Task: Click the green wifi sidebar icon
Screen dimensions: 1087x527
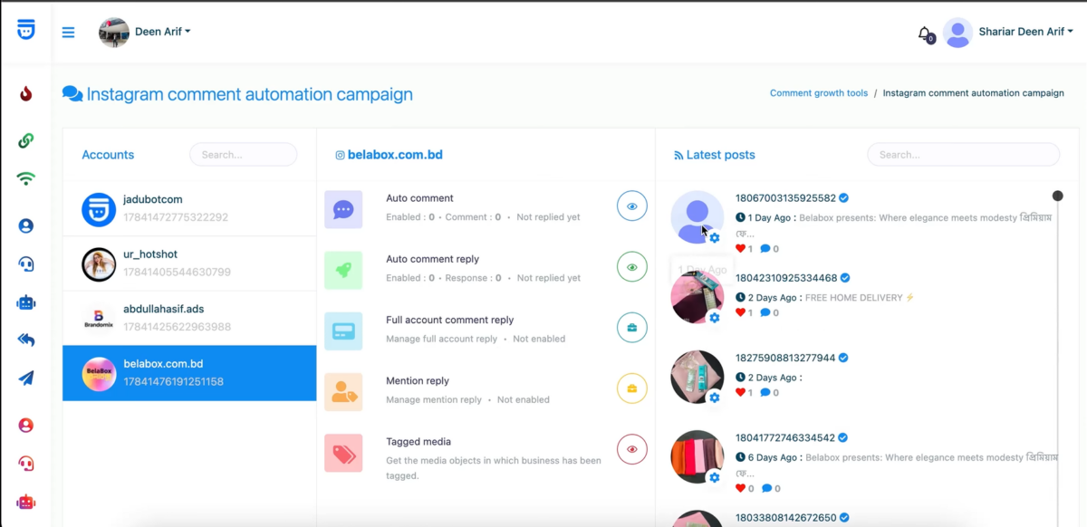Action: click(26, 178)
